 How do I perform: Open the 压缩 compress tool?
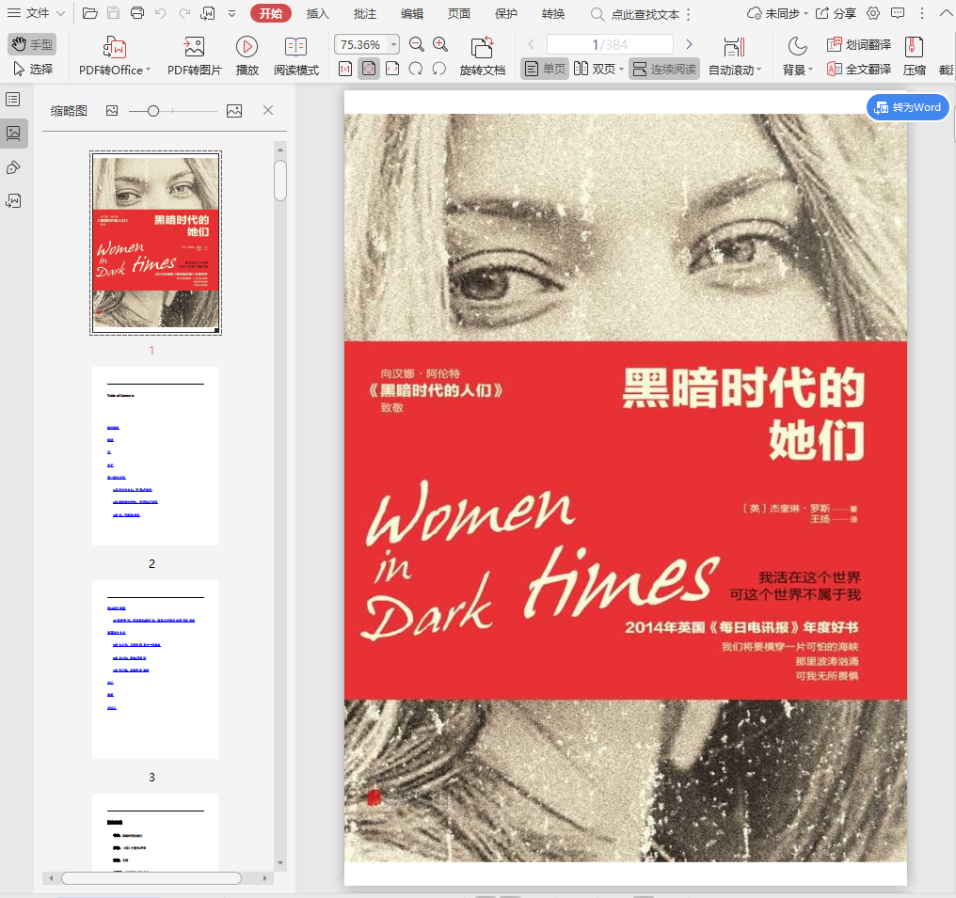click(x=914, y=48)
